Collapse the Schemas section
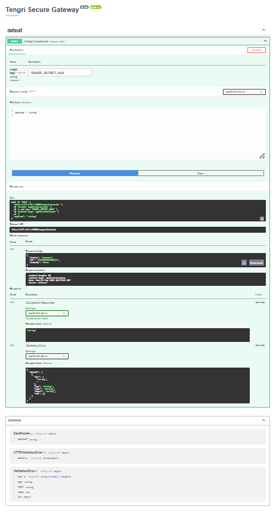This screenshot has height=512, width=276. (x=263, y=420)
